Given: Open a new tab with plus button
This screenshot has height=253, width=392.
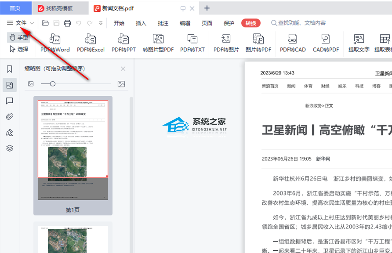Looking at the screenshot, I should [x=207, y=8].
